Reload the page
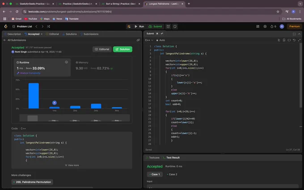Viewport: 304px width, 190px height. pyautogui.click(x=17, y=12)
